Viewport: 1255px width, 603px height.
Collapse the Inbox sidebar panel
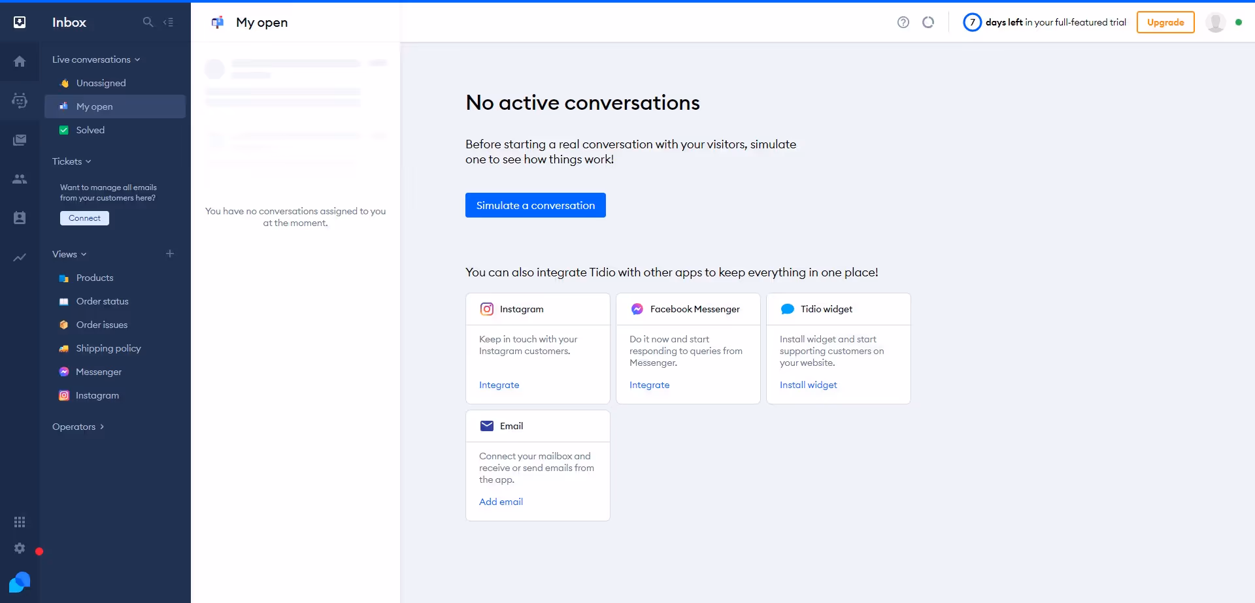coord(169,22)
